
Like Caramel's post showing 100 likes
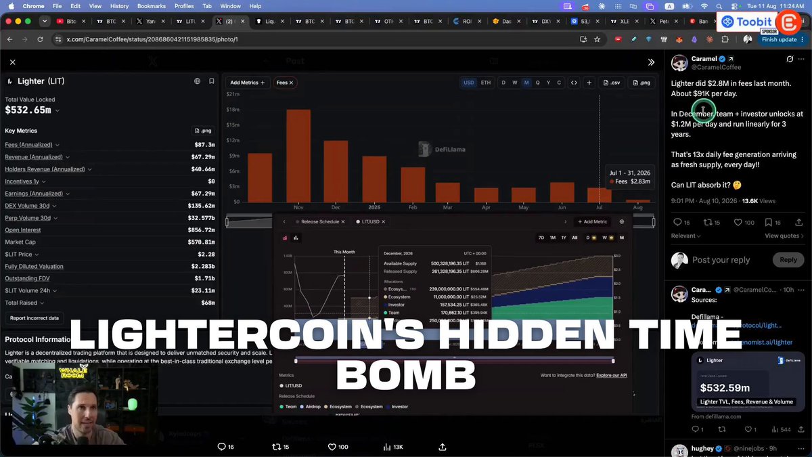tap(738, 222)
